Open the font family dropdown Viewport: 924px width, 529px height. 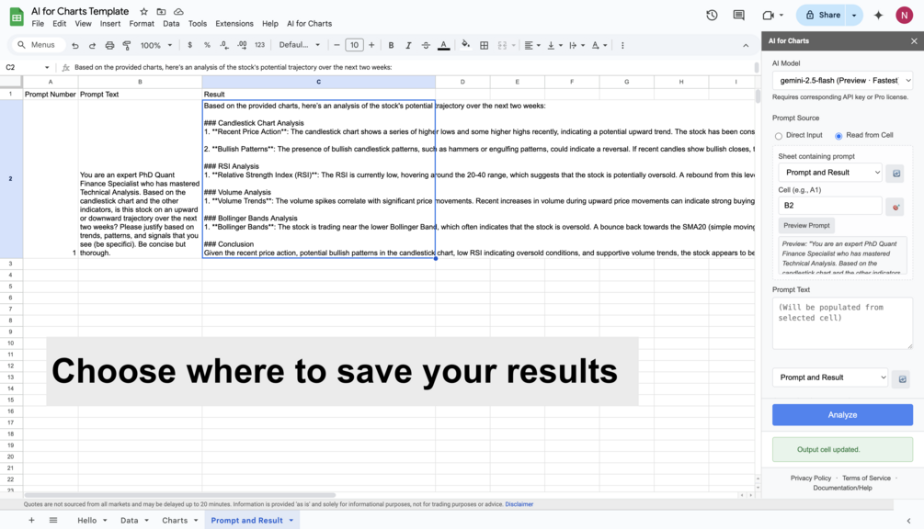300,45
